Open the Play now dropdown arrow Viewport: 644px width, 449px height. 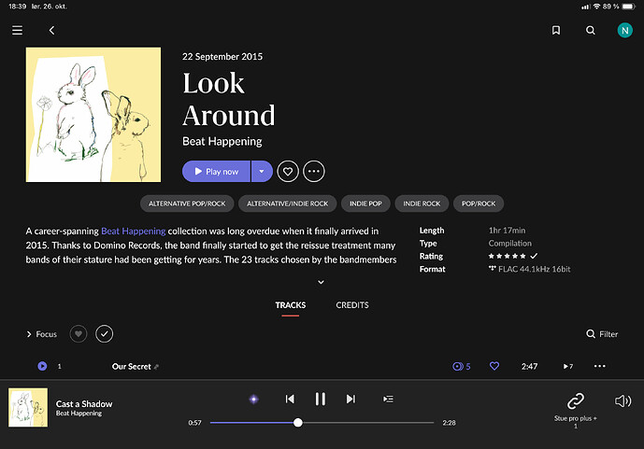[262, 172]
